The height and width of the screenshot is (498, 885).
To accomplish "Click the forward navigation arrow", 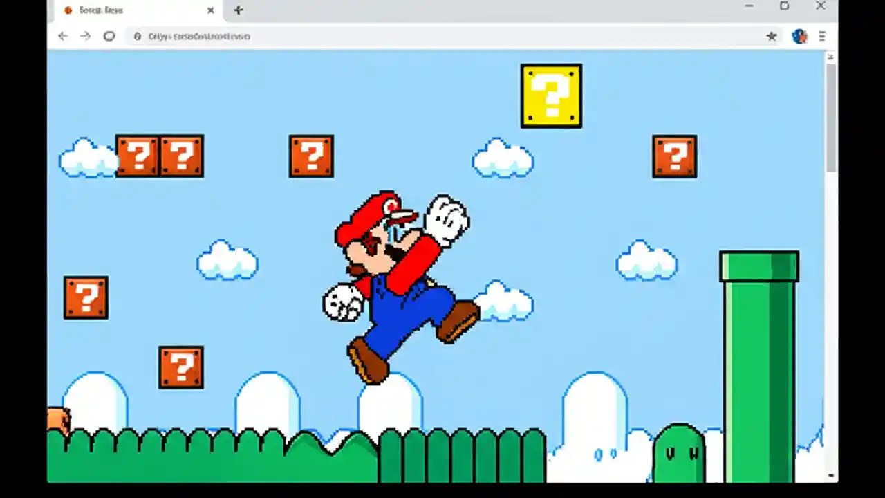I will pyautogui.click(x=85, y=36).
